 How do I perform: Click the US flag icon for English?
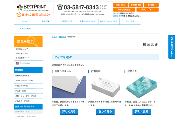click(17, 63)
